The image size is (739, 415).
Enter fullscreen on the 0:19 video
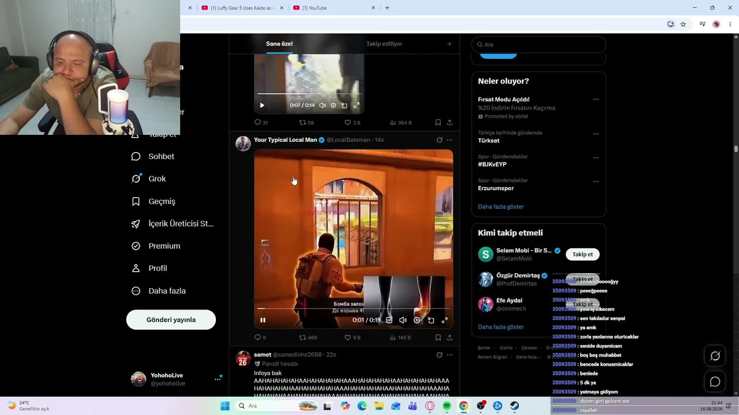445,320
